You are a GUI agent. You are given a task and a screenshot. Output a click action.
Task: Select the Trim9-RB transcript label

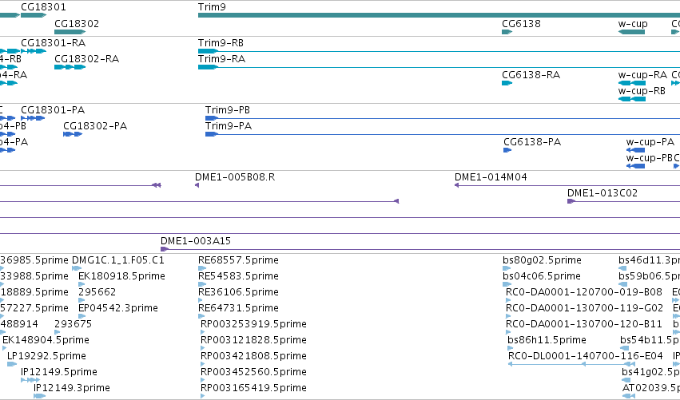pos(221,43)
